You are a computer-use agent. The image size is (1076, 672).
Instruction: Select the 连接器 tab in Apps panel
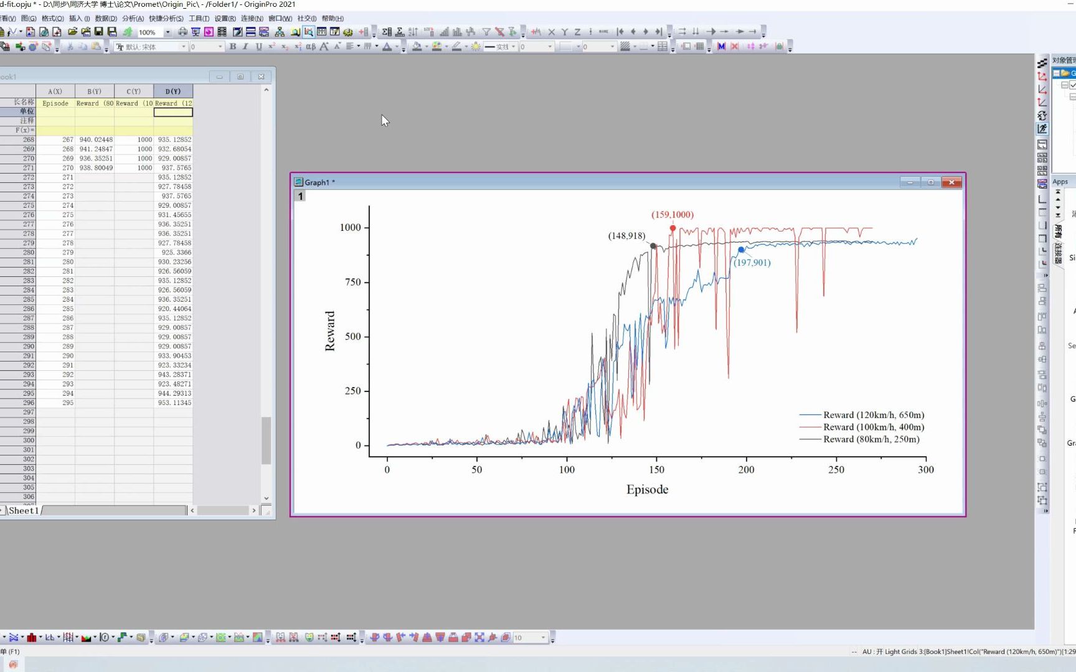click(x=1057, y=253)
